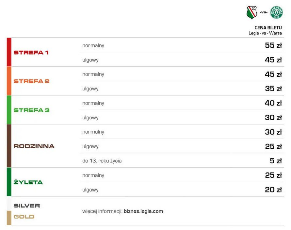291x230 pixels.
Task: Click the gold color bar beside GOLD
Action: [9, 218]
